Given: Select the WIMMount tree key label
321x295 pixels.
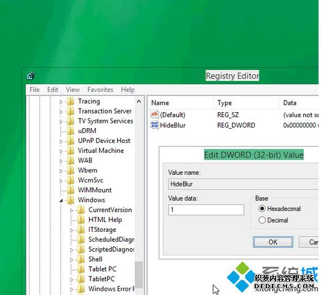Looking at the screenshot, I should pyautogui.click(x=95, y=190).
